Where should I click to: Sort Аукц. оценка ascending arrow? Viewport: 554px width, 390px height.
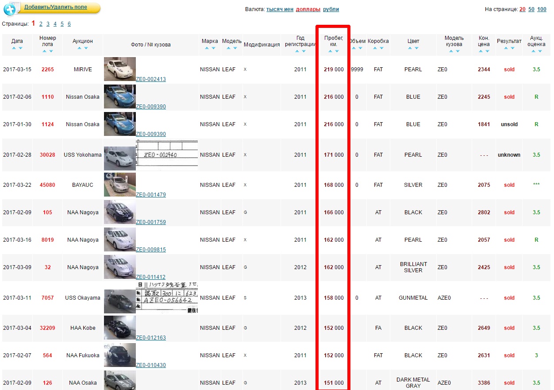pos(533,51)
